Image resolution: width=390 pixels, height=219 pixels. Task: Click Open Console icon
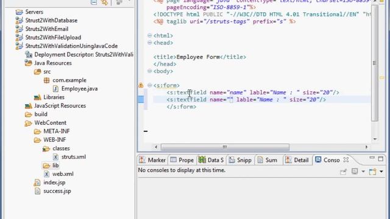[372, 172]
